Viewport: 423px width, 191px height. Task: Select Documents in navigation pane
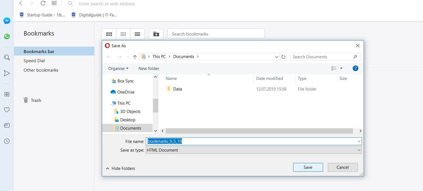pos(127,128)
